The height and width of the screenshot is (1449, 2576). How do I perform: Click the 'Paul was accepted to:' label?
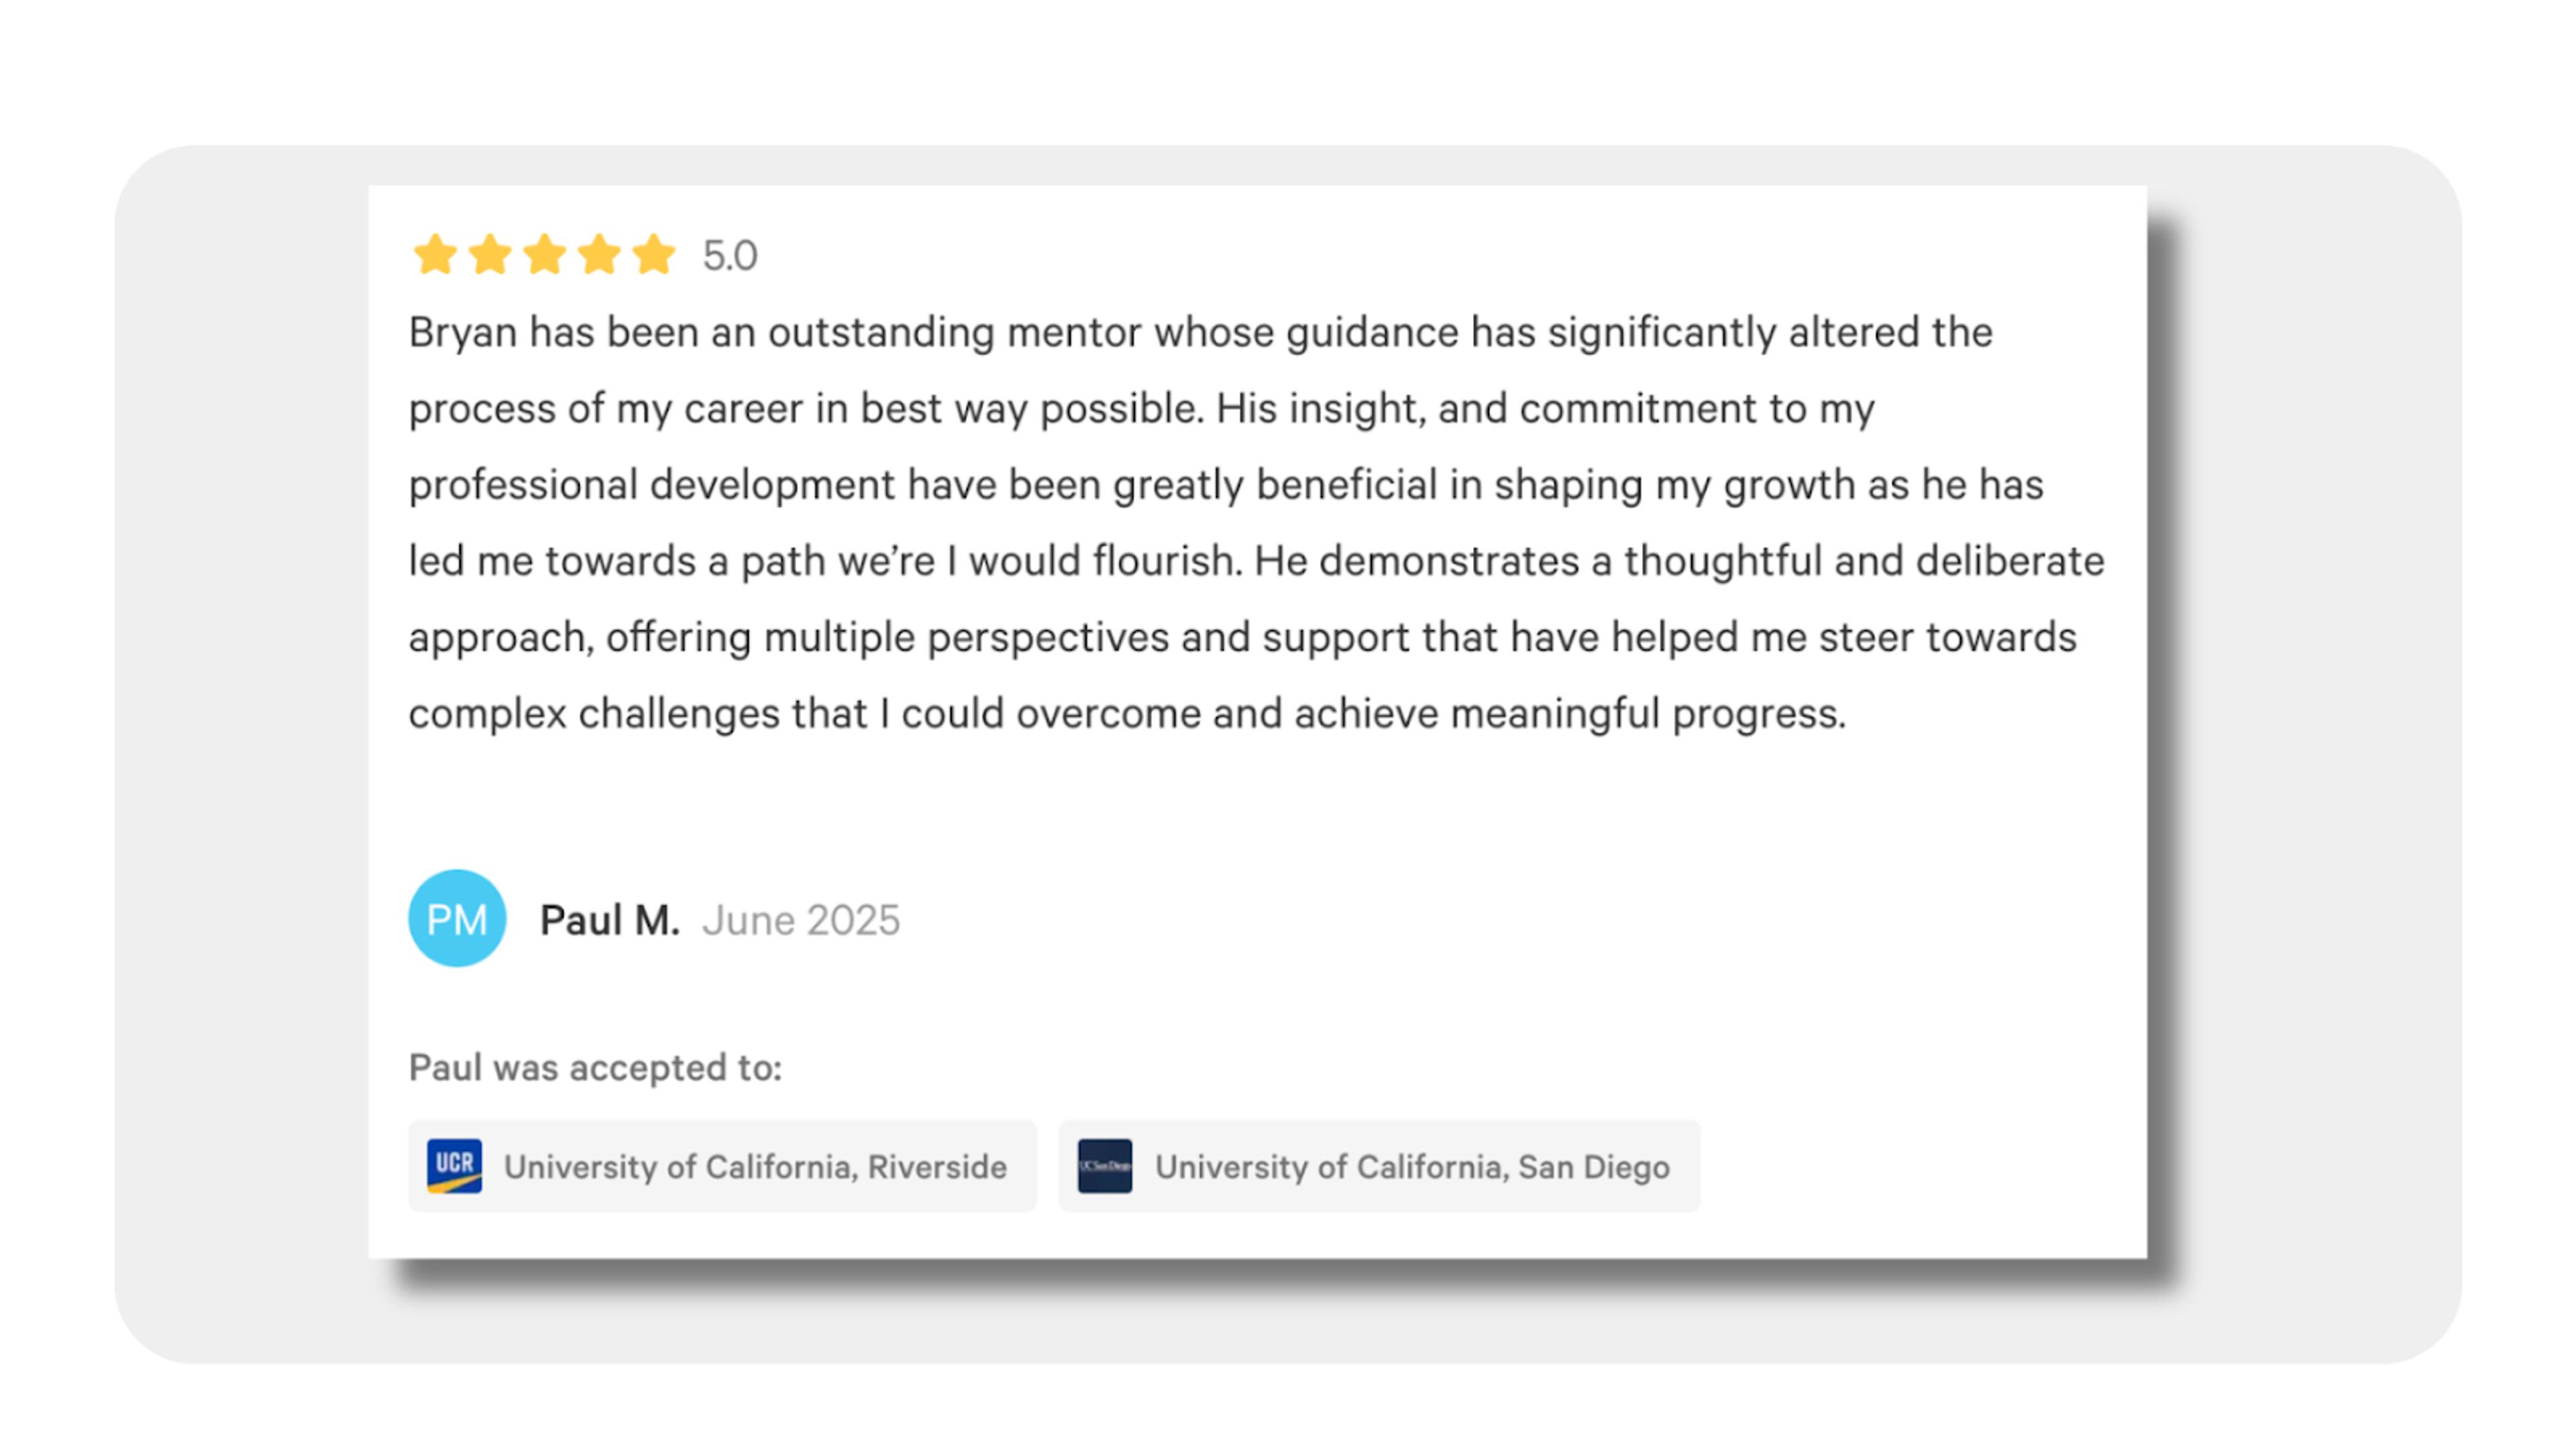(595, 1068)
